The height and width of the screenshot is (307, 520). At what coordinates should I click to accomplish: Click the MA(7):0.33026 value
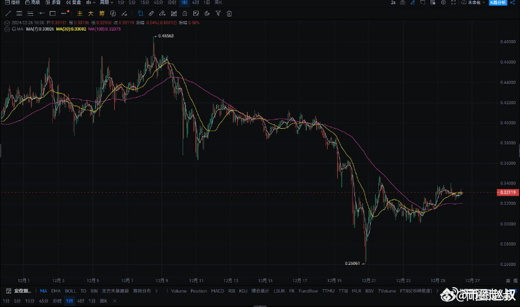click(40, 29)
